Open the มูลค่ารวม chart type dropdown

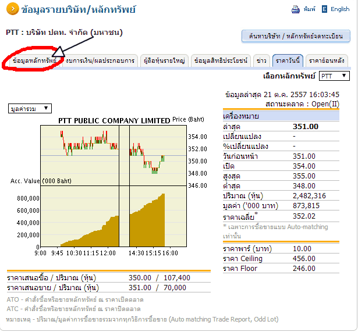(30, 108)
